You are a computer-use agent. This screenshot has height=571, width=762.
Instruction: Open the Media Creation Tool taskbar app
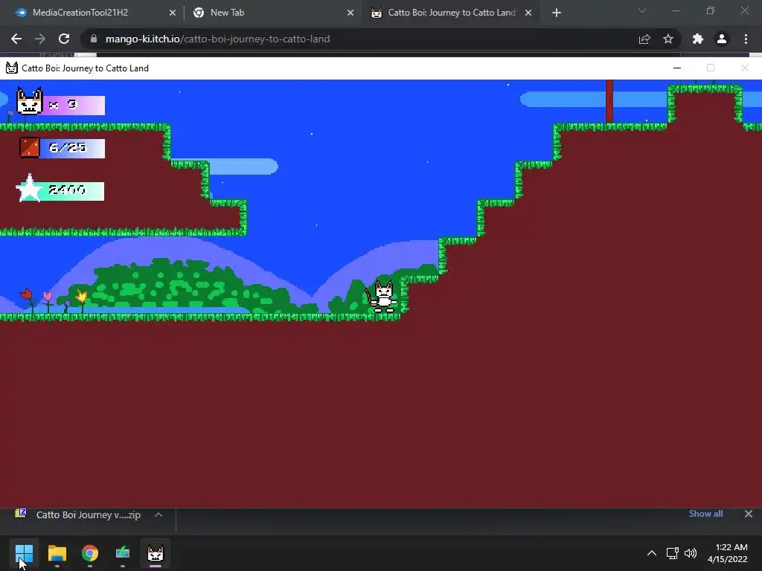(123, 553)
